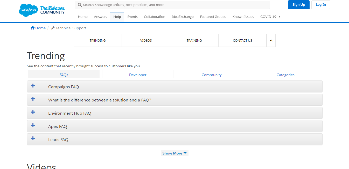
Task: Click the Technical Support breadcrumb text
Action: click(71, 28)
